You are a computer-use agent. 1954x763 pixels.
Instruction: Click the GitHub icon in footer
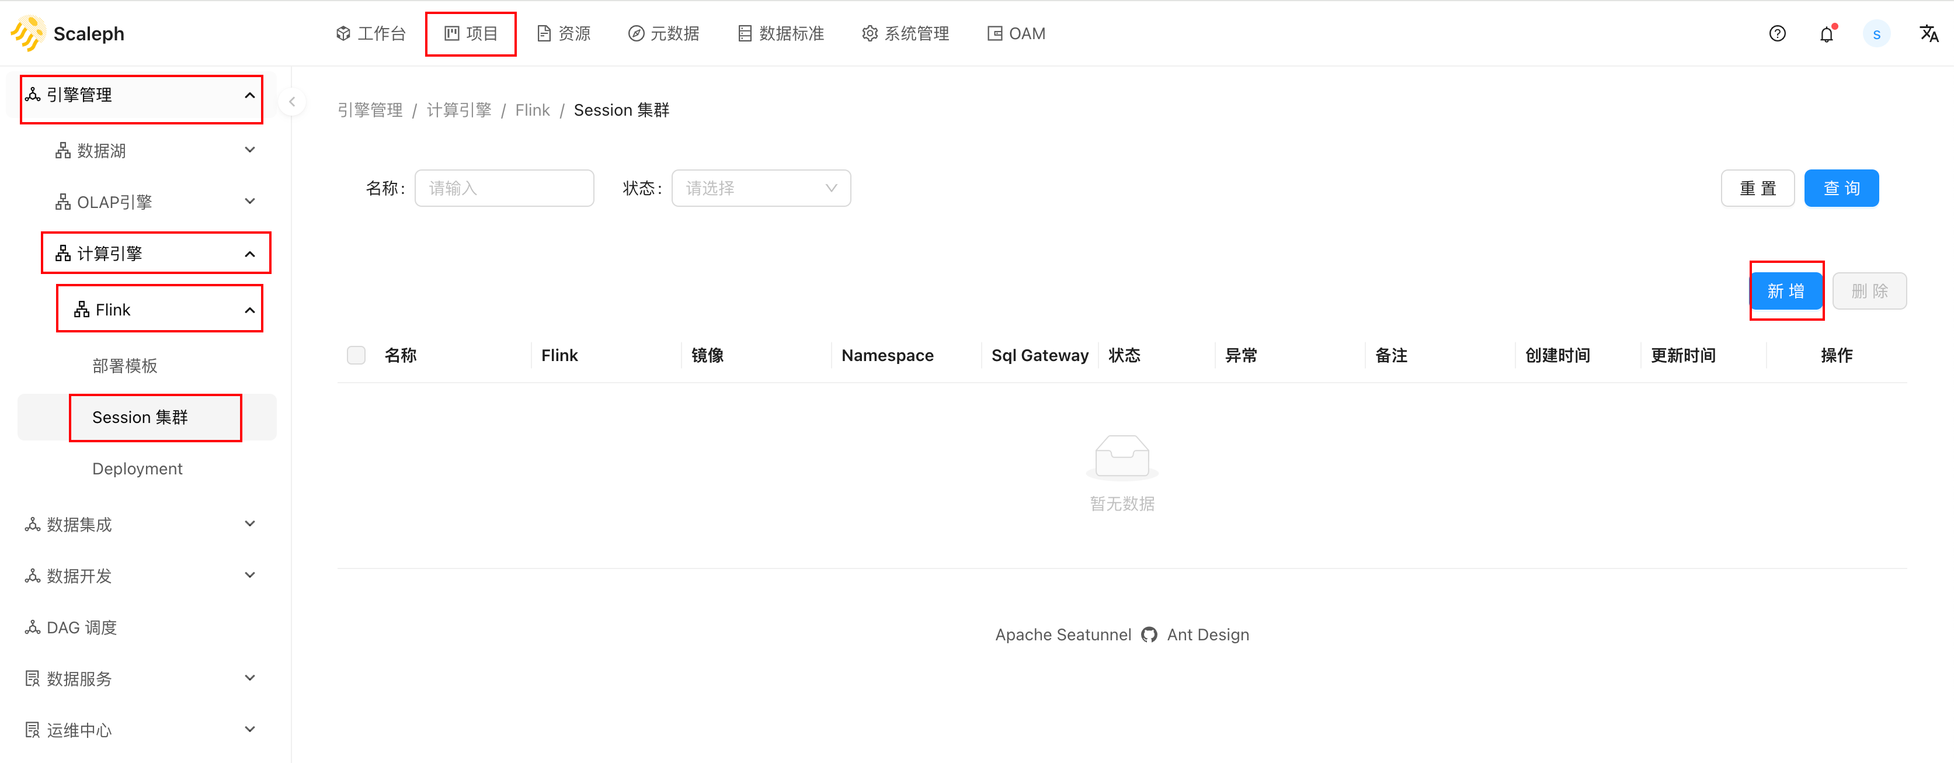(1149, 634)
